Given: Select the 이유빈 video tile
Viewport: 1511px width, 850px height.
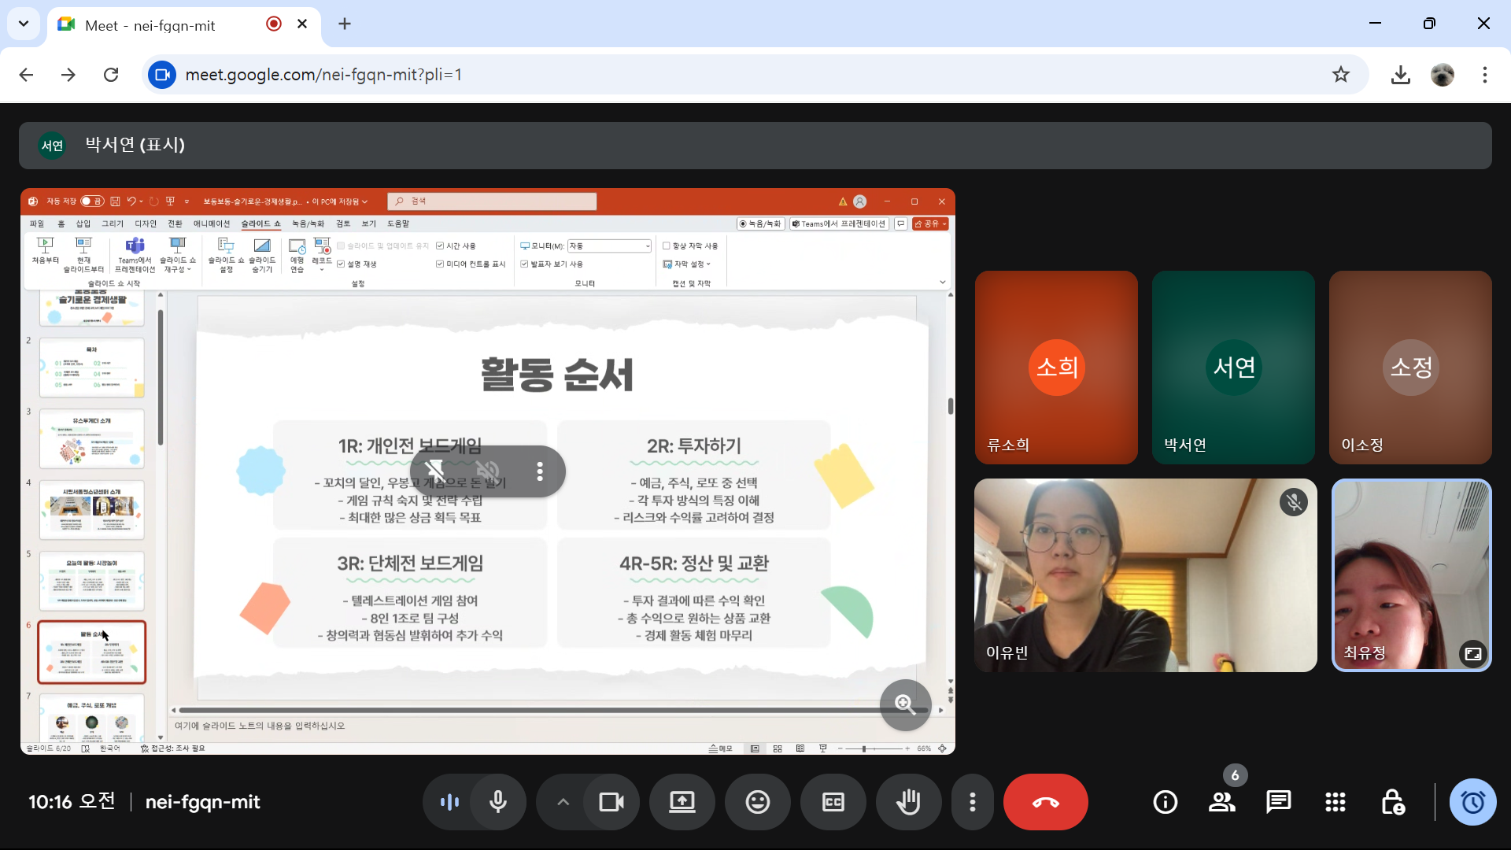Looking at the screenshot, I should (x=1145, y=575).
